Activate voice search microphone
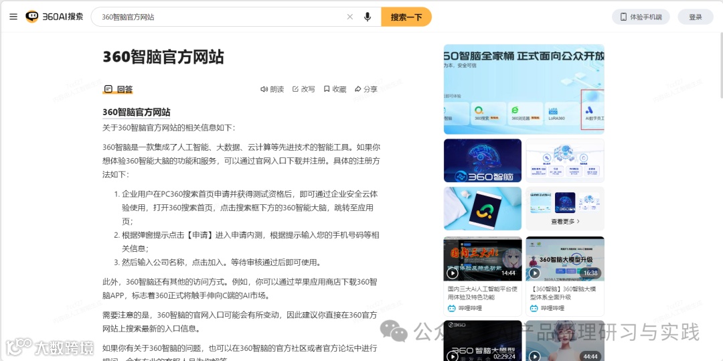Screen dimensions: 723x361 tap(367, 17)
